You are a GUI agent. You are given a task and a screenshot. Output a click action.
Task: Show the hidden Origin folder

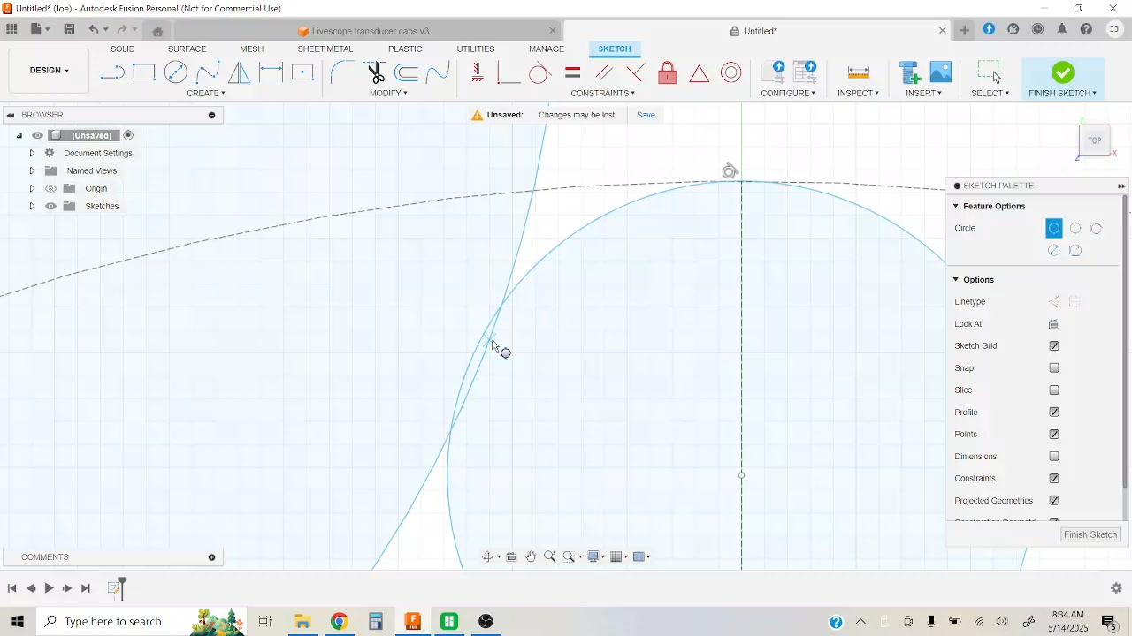tap(50, 188)
